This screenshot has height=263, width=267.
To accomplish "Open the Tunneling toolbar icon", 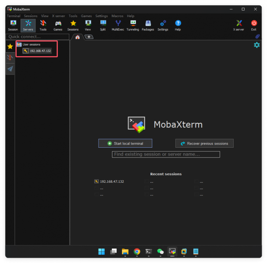I will coord(133,25).
